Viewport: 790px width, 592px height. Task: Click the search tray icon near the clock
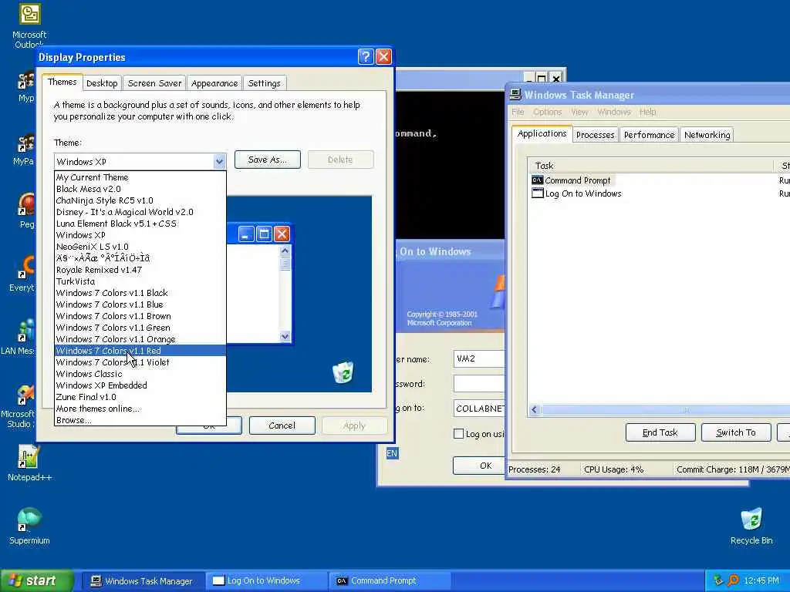click(733, 580)
